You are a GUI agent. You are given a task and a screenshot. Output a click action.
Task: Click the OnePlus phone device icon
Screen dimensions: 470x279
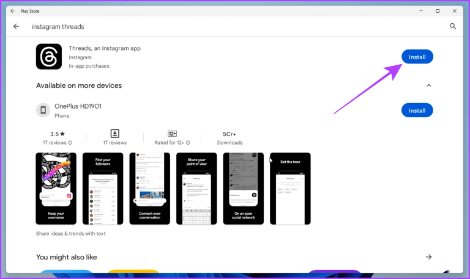43,110
